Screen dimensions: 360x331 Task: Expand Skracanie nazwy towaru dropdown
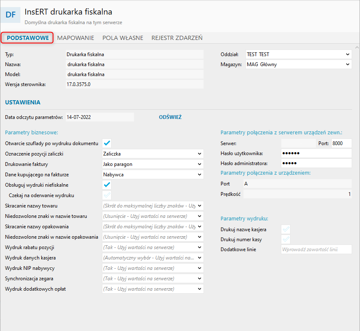point(153,206)
